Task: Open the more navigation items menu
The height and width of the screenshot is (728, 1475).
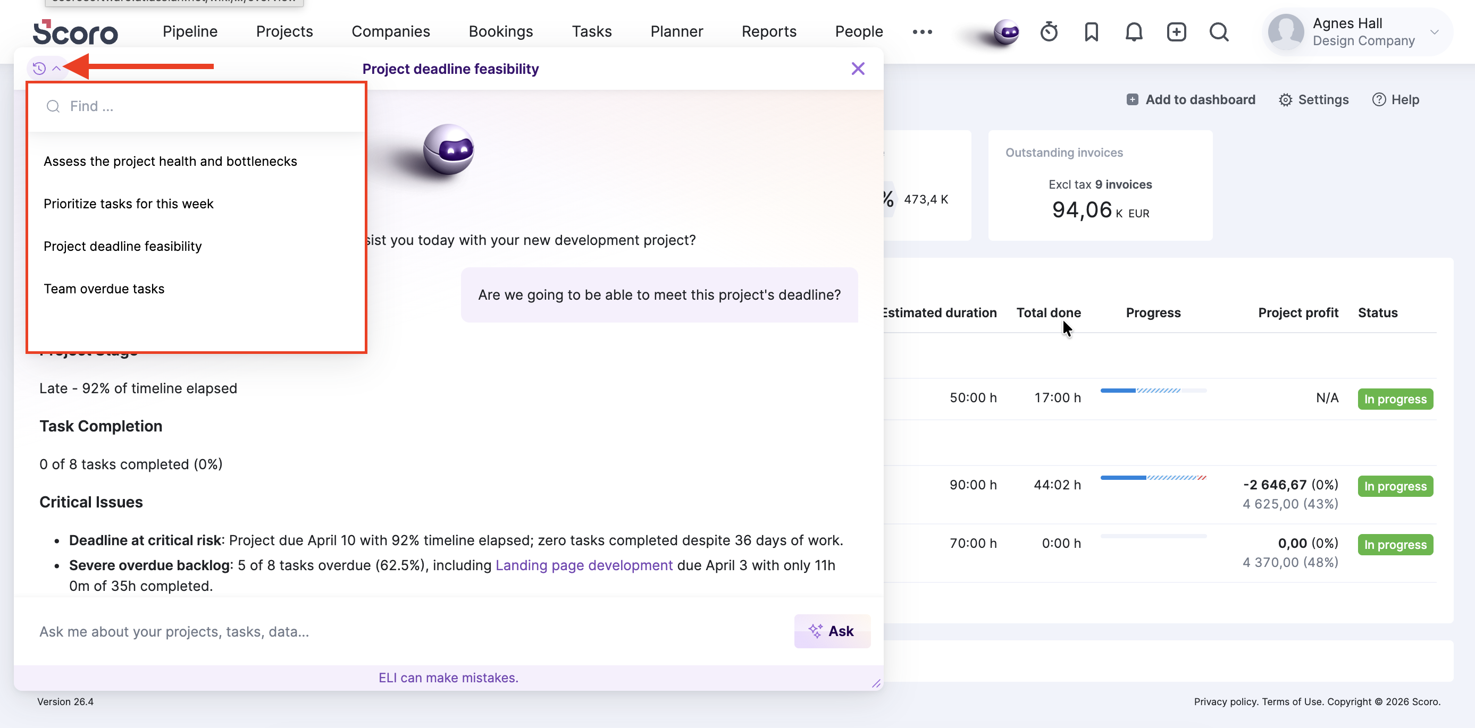Action: [x=922, y=32]
